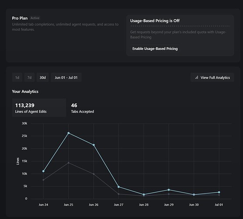This screenshot has height=219, width=243.
Task: Click the 'Active' plan status badge
Action: click(x=35, y=18)
